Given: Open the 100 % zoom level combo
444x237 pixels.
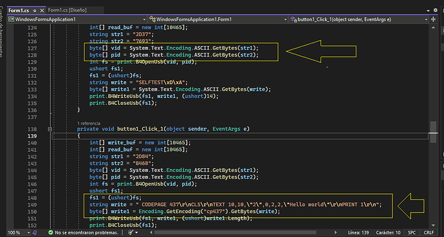Looking at the screenshot, I should pos(19,232).
